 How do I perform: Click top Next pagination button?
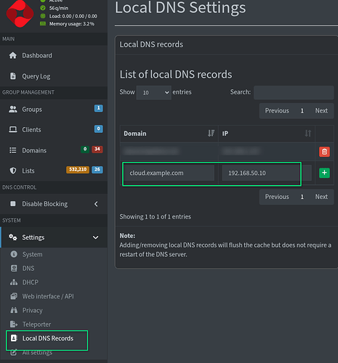pos(321,110)
